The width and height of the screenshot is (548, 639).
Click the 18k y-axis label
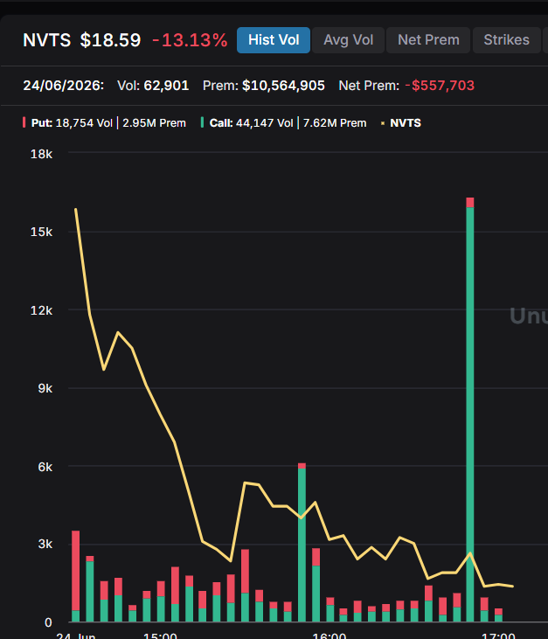42,154
